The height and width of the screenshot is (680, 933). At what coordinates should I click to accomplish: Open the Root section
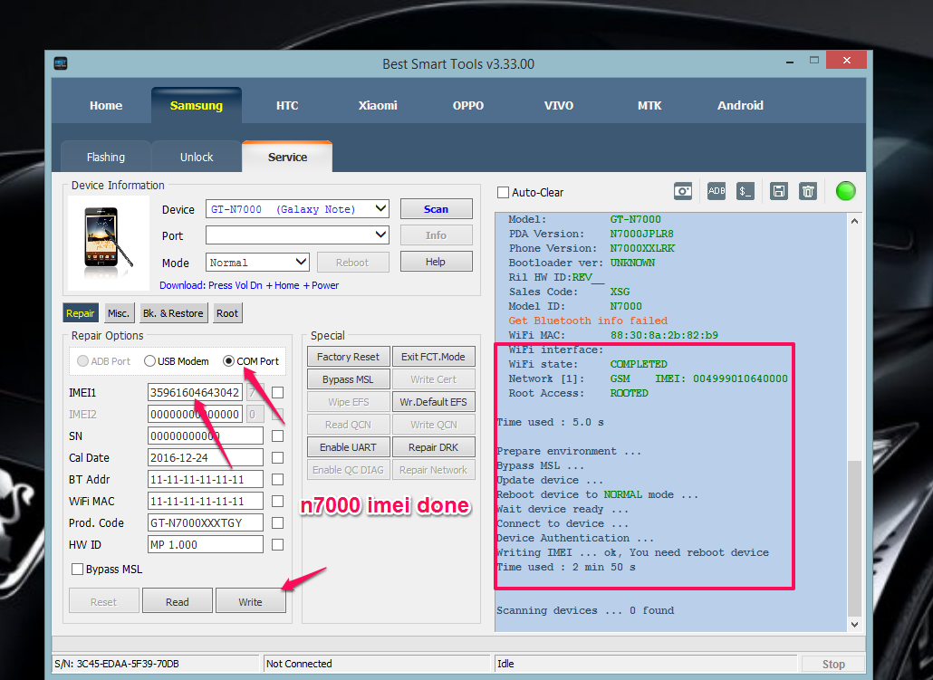click(x=227, y=313)
